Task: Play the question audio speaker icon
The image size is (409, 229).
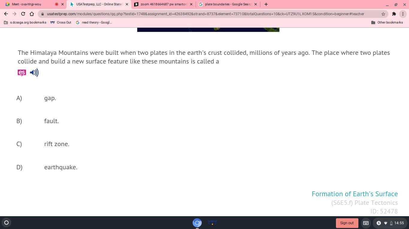Action: [34, 73]
